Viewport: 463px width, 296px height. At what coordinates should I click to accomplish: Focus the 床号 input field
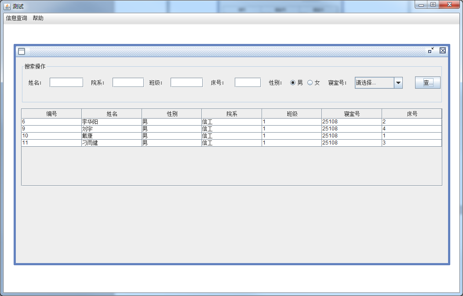[248, 83]
